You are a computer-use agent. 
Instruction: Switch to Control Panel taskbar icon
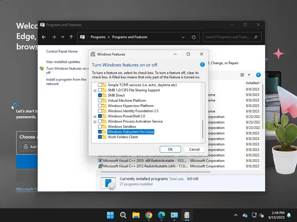[174, 215]
